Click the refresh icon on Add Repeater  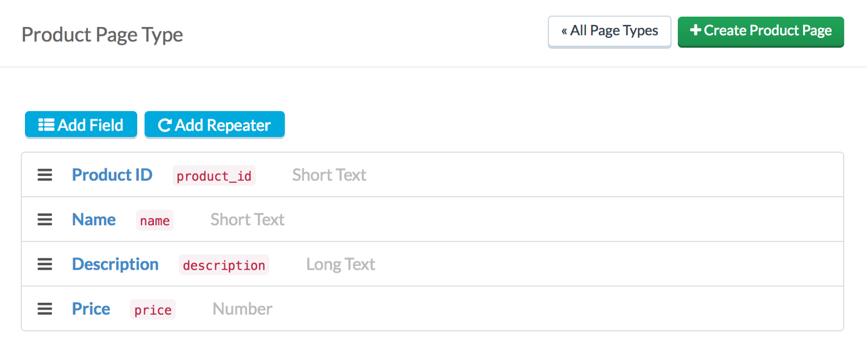click(x=165, y=126)
